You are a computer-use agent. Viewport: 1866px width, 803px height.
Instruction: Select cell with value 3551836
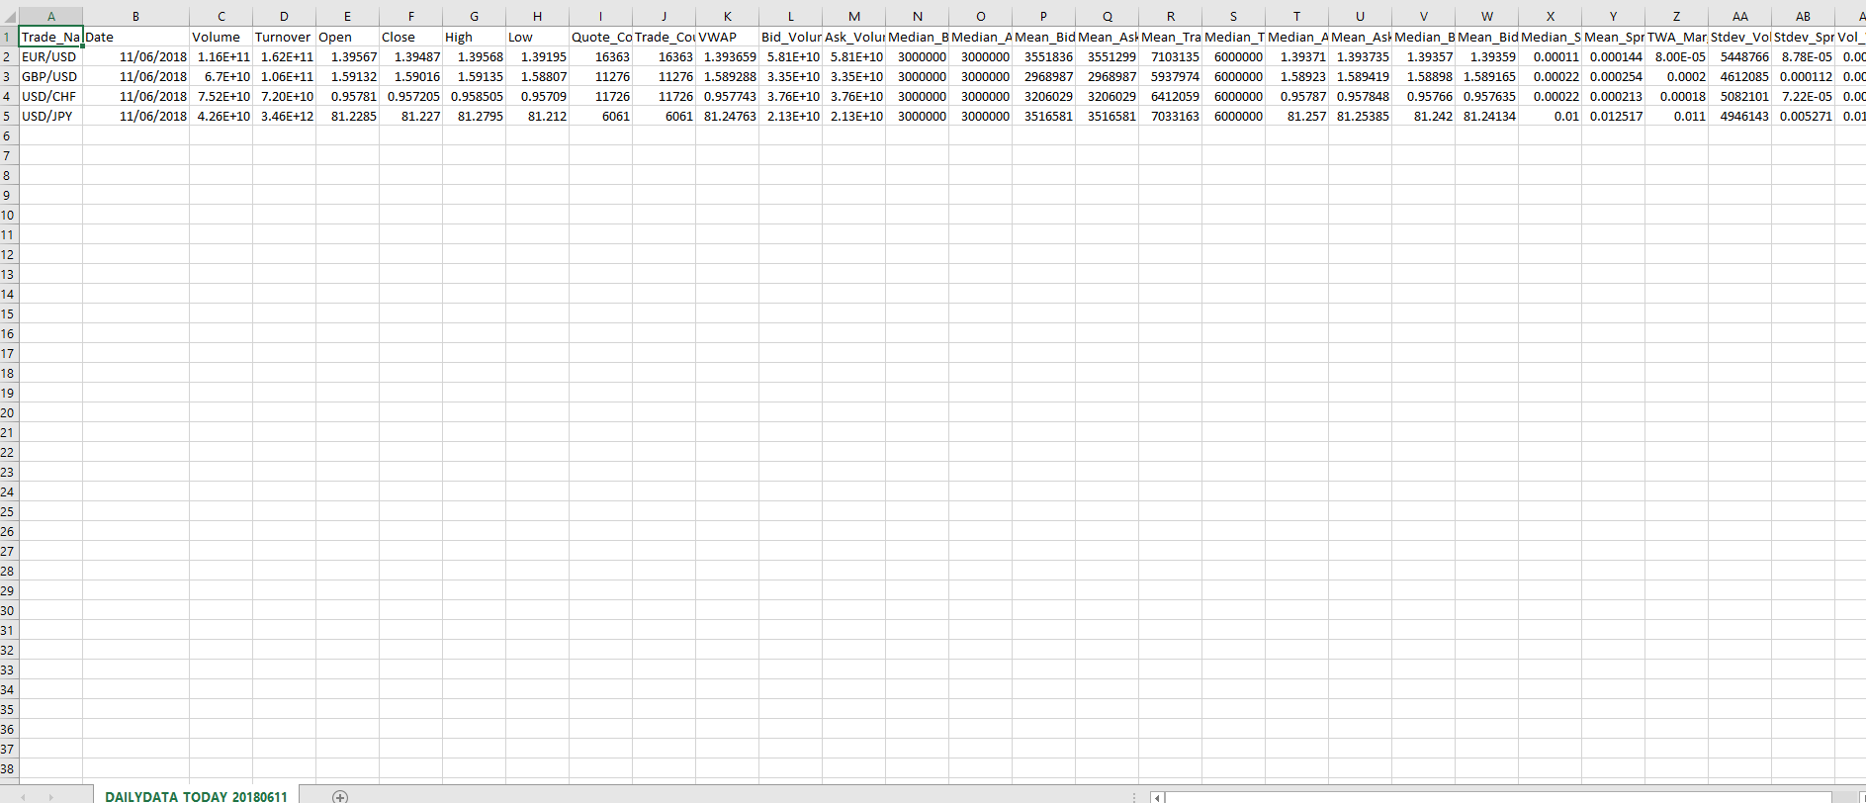pyautogui.click(x=1043, y=56)
